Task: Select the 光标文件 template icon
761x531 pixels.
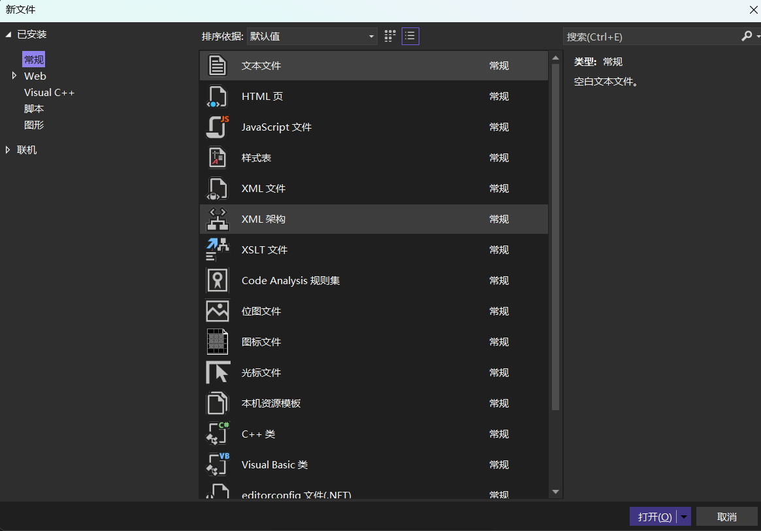Action: 218,372
